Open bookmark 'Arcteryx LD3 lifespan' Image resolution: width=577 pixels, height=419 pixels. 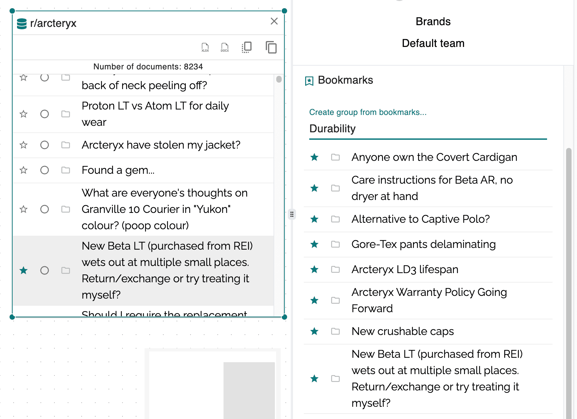[405, 269]
